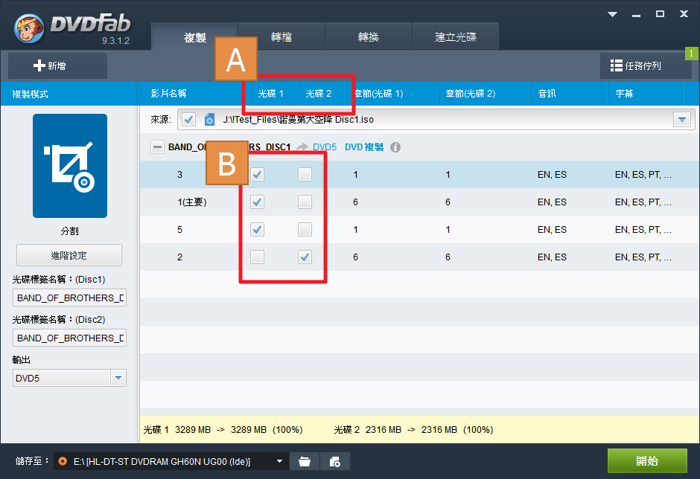Click the split copy mode icon
The height and width of the screenshot is (479, 700).
pyautogui.click(x=69, y=166)
